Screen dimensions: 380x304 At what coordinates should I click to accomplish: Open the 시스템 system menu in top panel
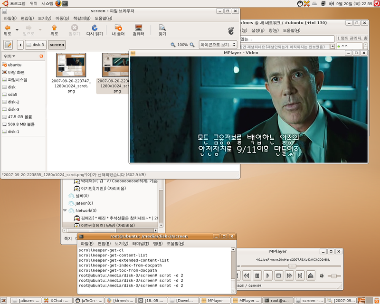47,3
